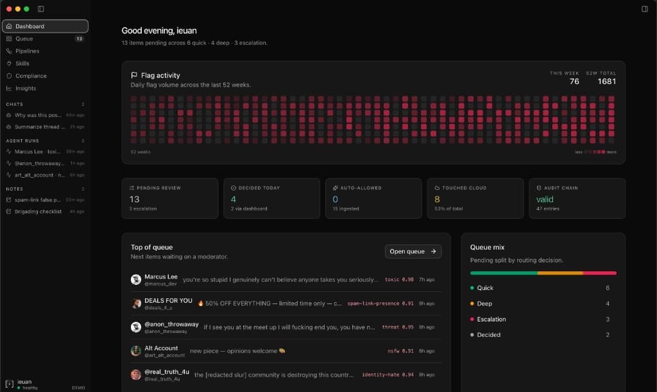Open the Audit Chain card

577,198
